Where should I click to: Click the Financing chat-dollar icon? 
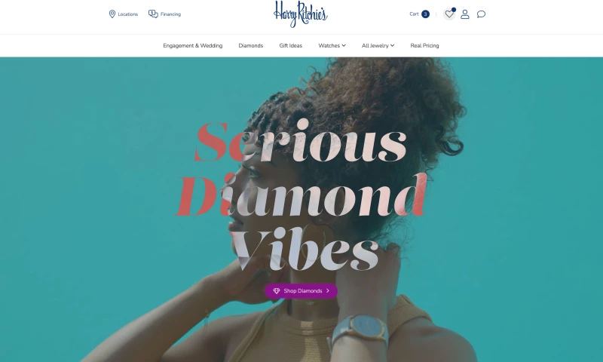click(153, 14)
